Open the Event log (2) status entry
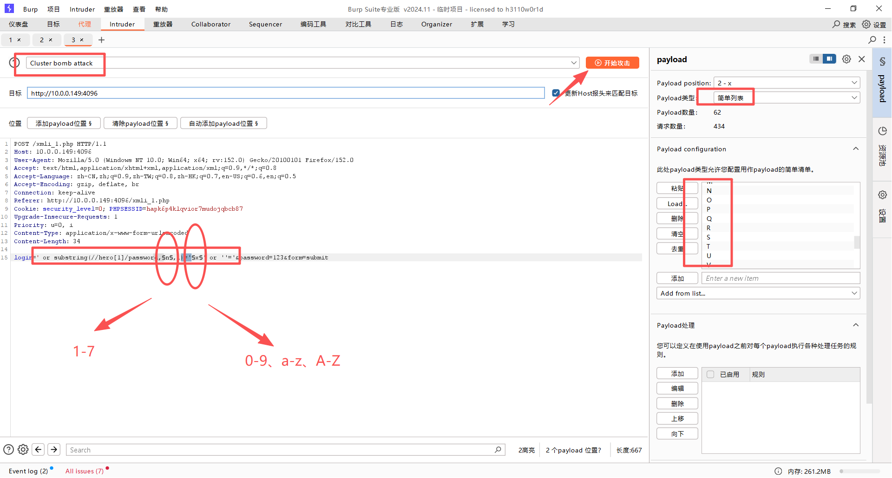The image size is (892, 478). 28,471
